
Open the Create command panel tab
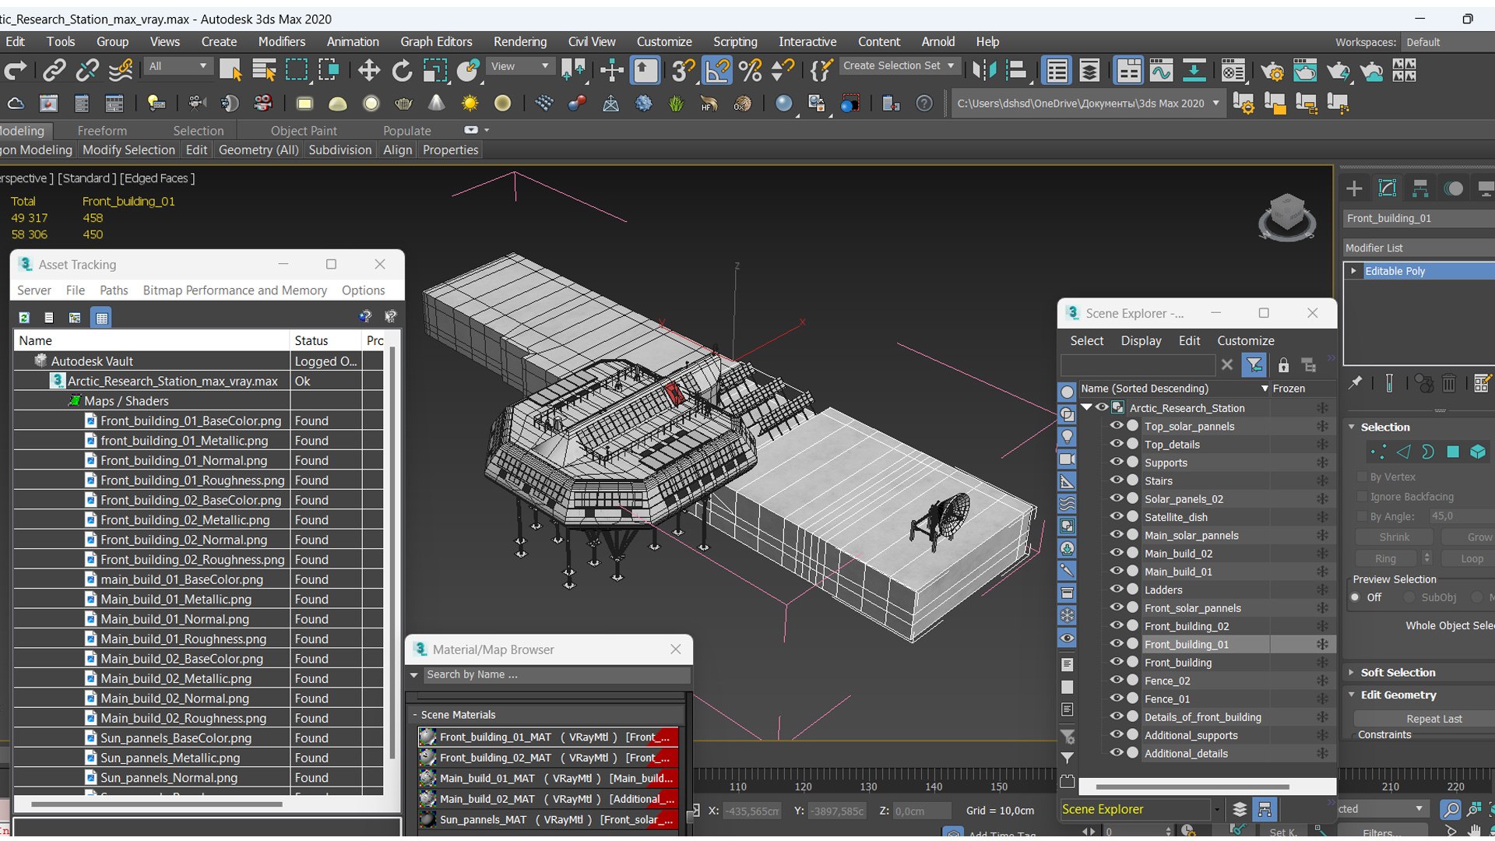pos(1354,188)
